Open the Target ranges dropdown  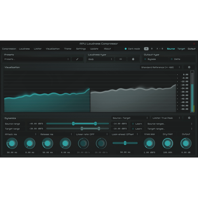(170, 129)
